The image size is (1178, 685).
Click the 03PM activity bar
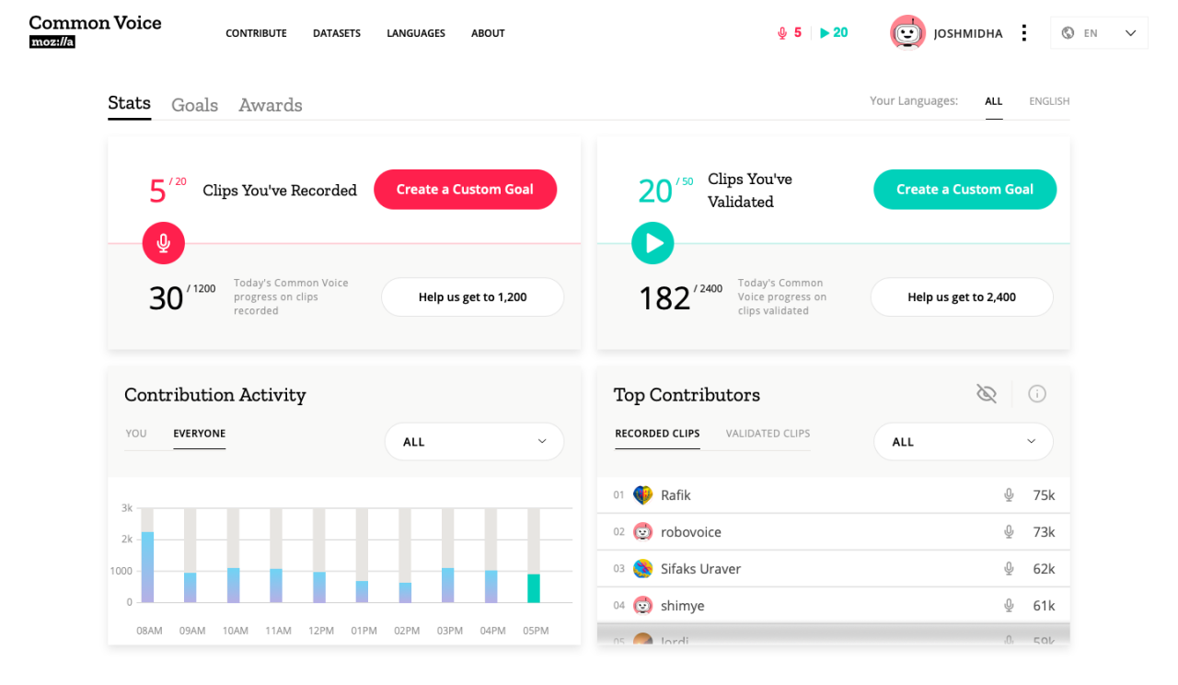[448, 586]
